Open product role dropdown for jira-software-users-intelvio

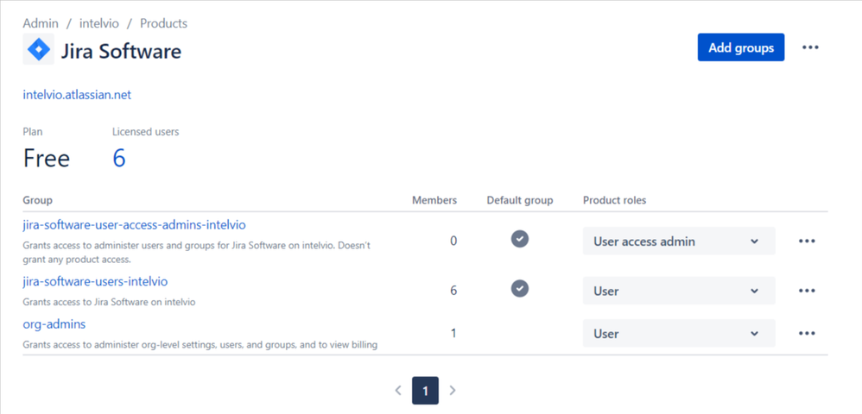click(x=679, y=291)
